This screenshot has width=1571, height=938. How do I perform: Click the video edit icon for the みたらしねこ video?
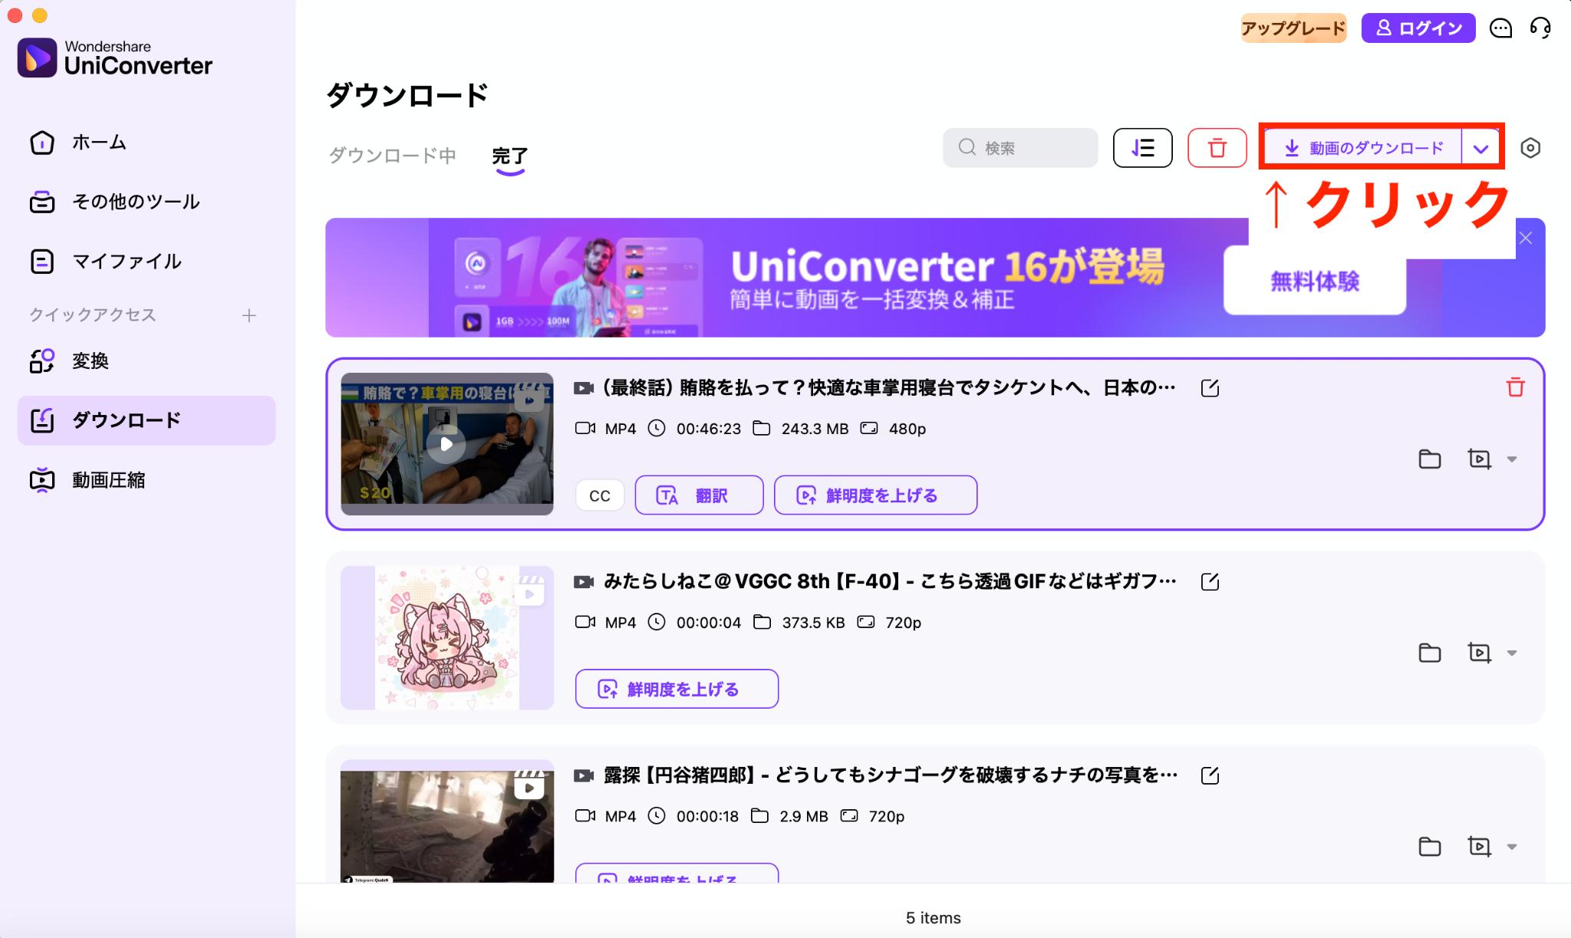click(1479, 653)
